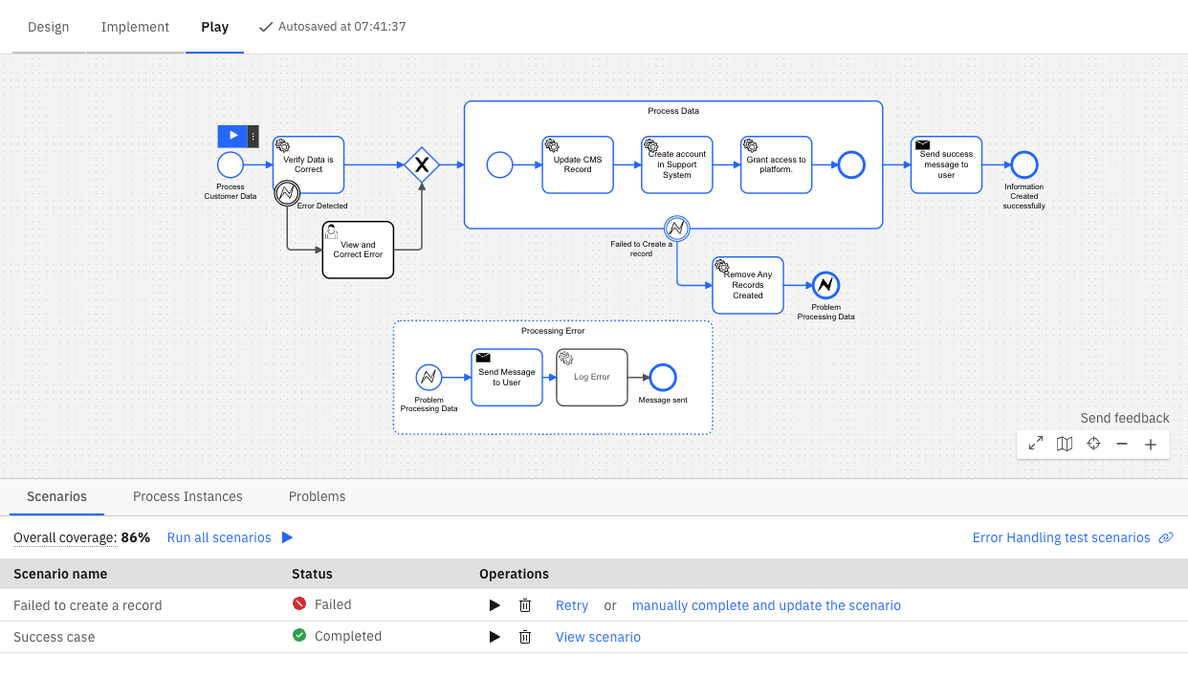Click the Failed status label
Screen dimensions: 1188x699
pos(333,604)
